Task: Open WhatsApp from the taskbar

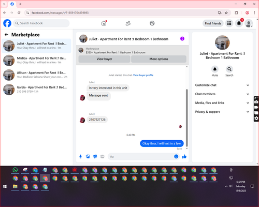Action: 15,170
